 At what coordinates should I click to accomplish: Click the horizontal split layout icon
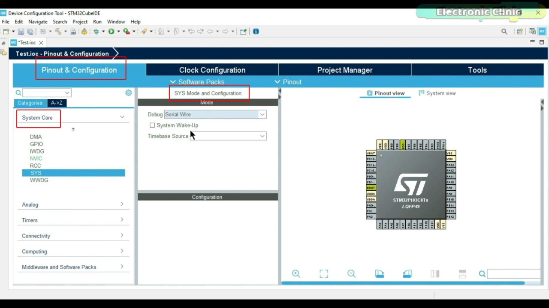coord(462,274)
